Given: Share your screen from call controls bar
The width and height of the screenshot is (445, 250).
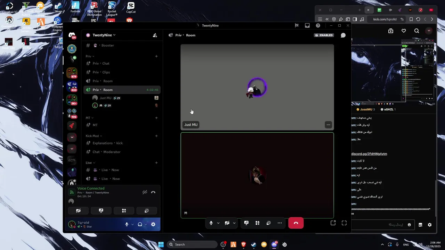Looking at the screenshot, I should click(x=246, y=223).
